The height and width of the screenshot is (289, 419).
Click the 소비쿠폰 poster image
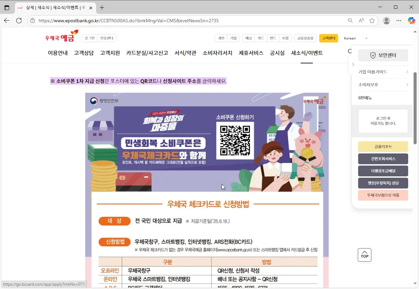tap(207, 191)
